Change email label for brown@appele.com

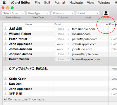[x=62, y=59]
